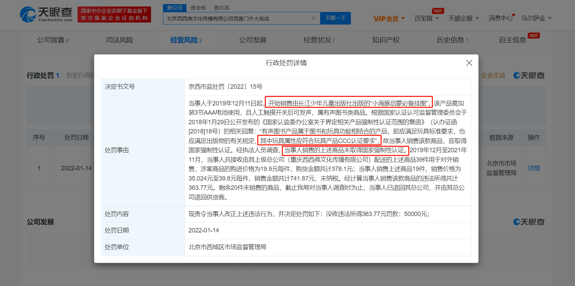This screenshot has width=575, height=286.
Task: Click the 详情 link in table row
Action: (534, 168)
